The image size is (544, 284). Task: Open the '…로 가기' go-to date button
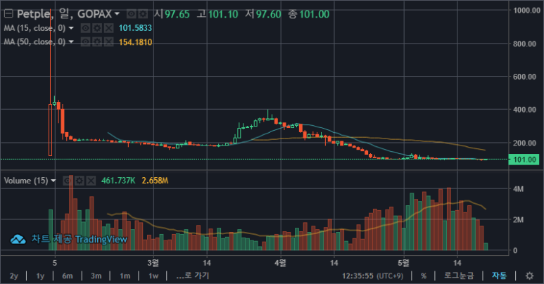click(x=193, y=276)
